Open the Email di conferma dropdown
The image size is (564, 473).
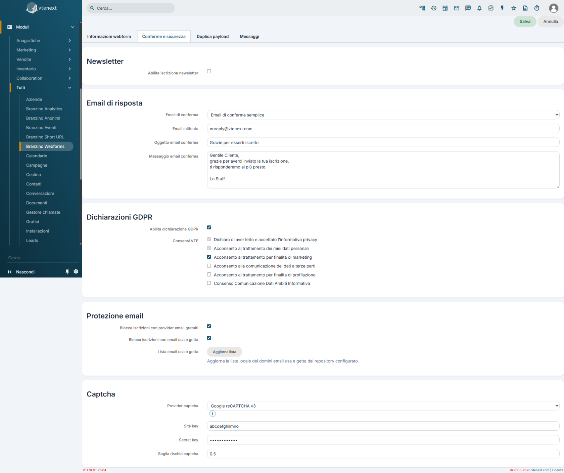click(x=383, y=115)
